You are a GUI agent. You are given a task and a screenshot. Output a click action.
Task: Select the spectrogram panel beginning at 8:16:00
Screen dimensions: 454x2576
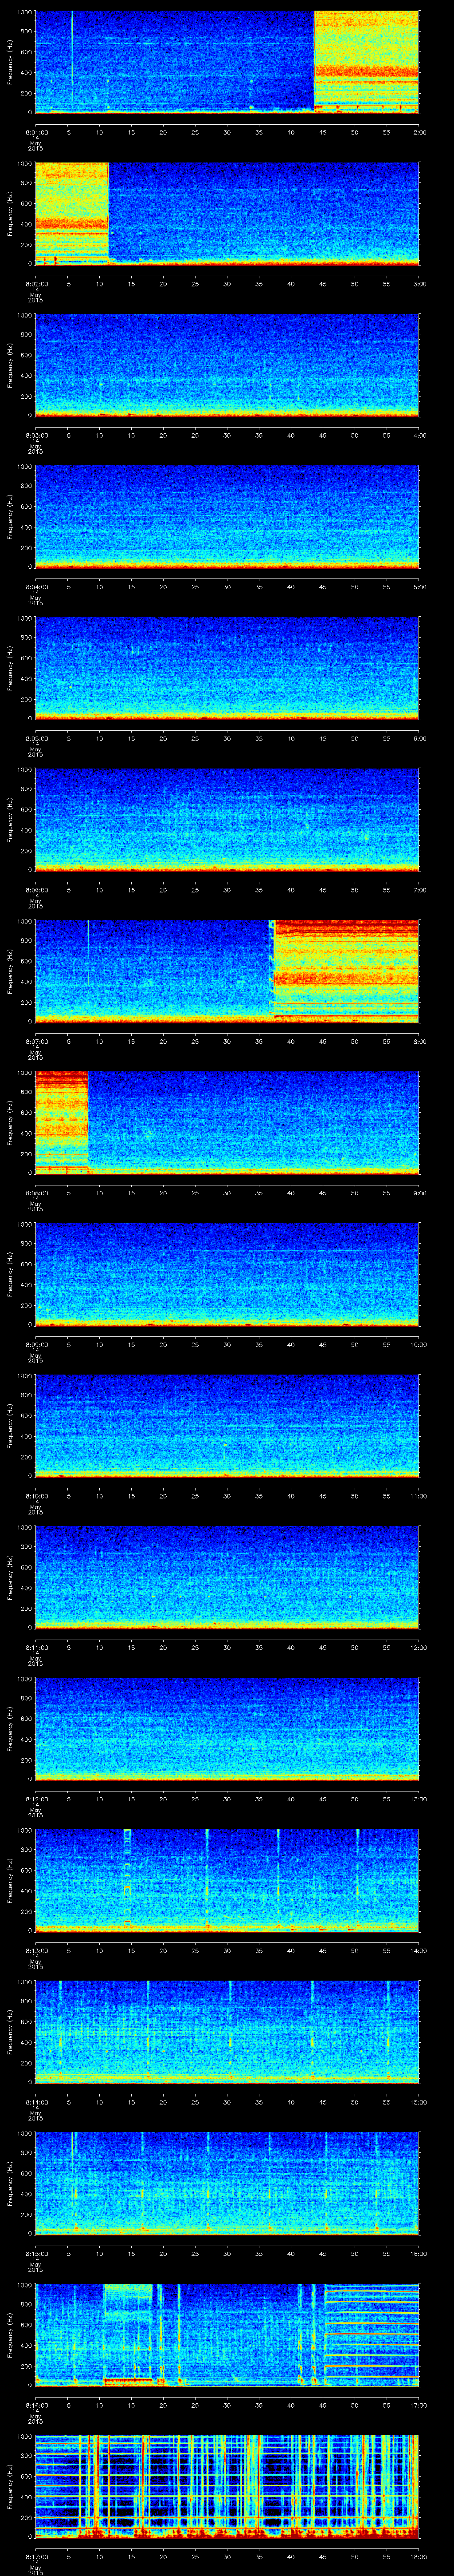pos(227,2335)
